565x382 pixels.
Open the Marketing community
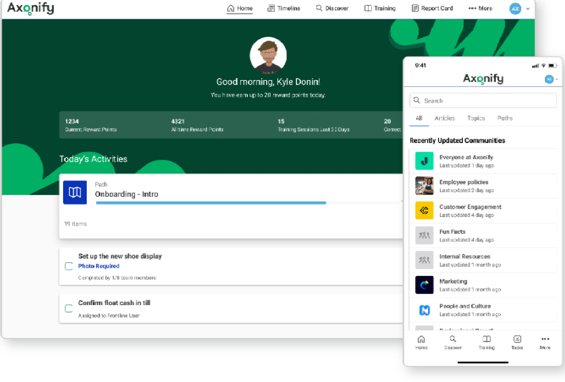tap(483, 286)
